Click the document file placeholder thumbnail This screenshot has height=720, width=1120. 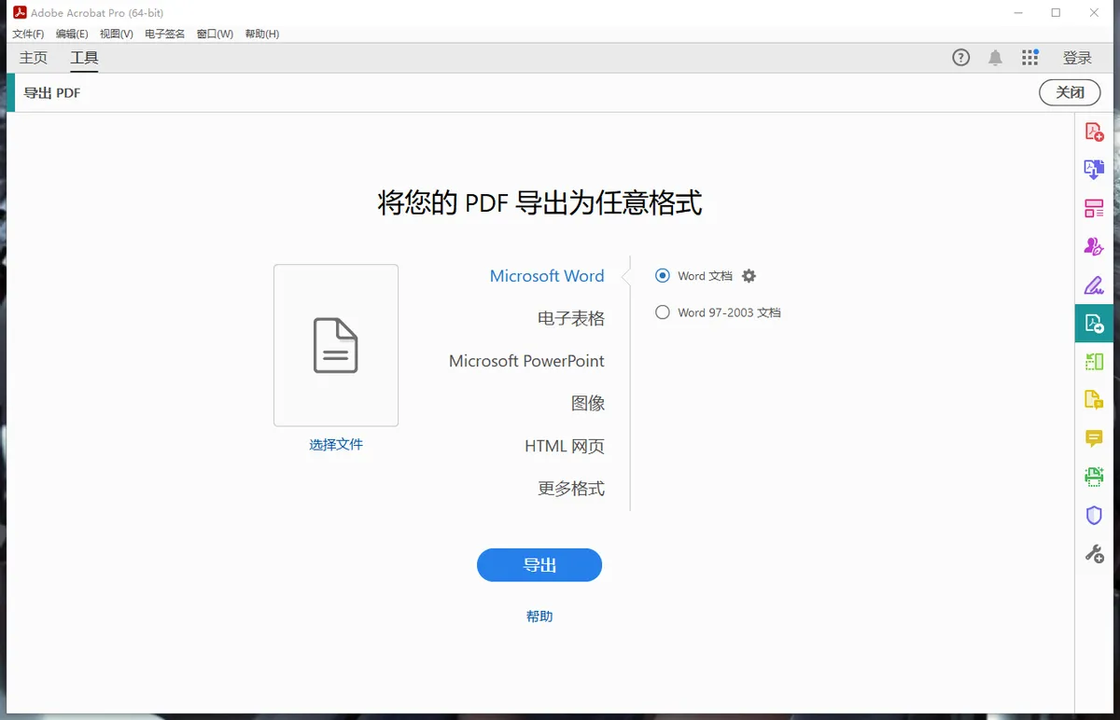click(x=336, y=345)
